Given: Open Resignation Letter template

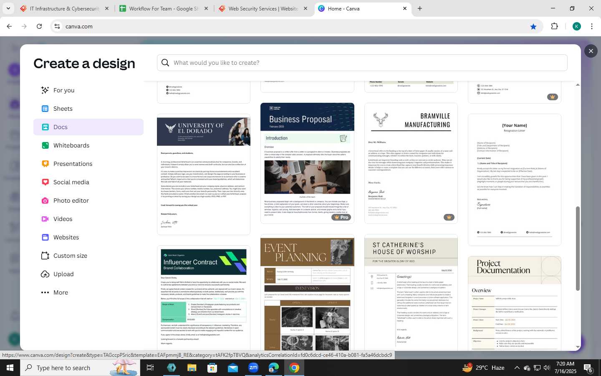Looking at the screenshot, I should (x=515, y=180).
